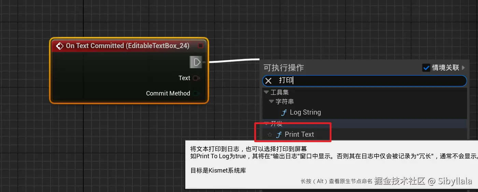Click the Text pin label

tap(184, 78)
